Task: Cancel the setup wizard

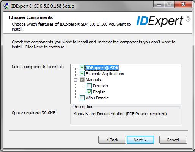Action: point(173,140)
